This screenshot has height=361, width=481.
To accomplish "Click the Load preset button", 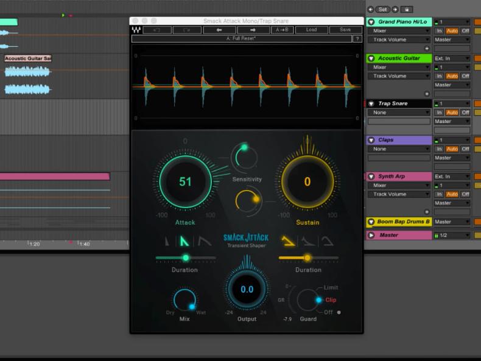I will pos(311,29).
